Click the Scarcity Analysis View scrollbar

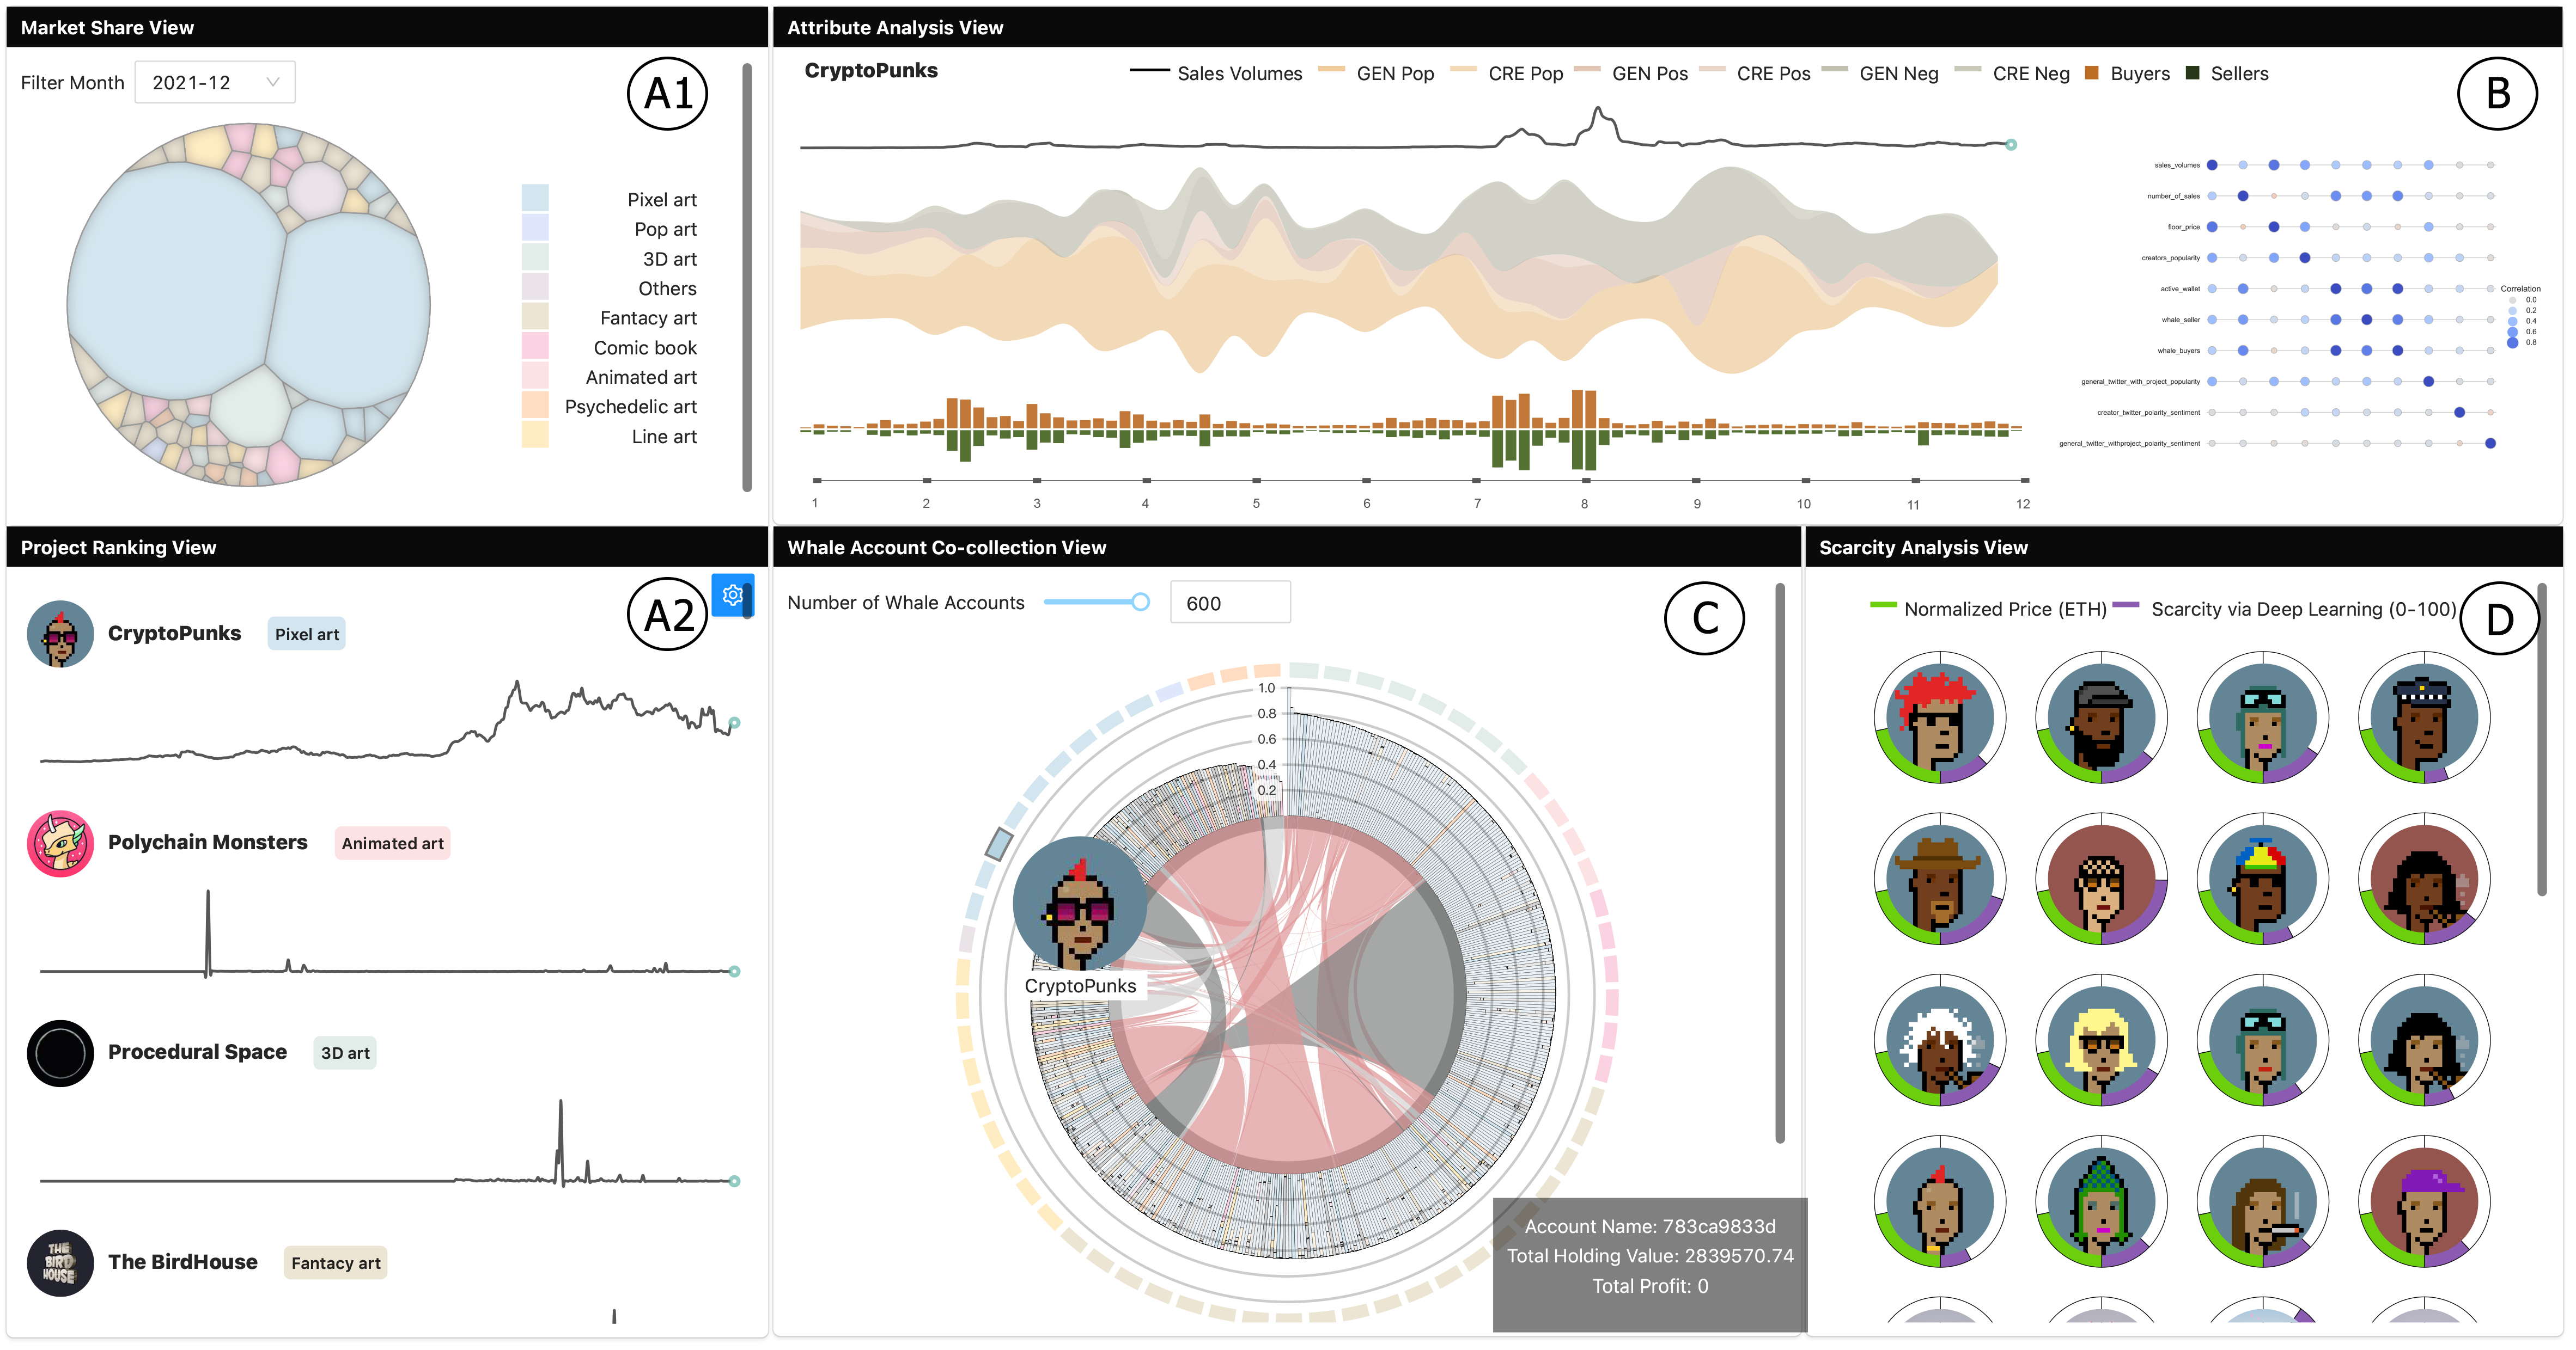[2541, 739]
